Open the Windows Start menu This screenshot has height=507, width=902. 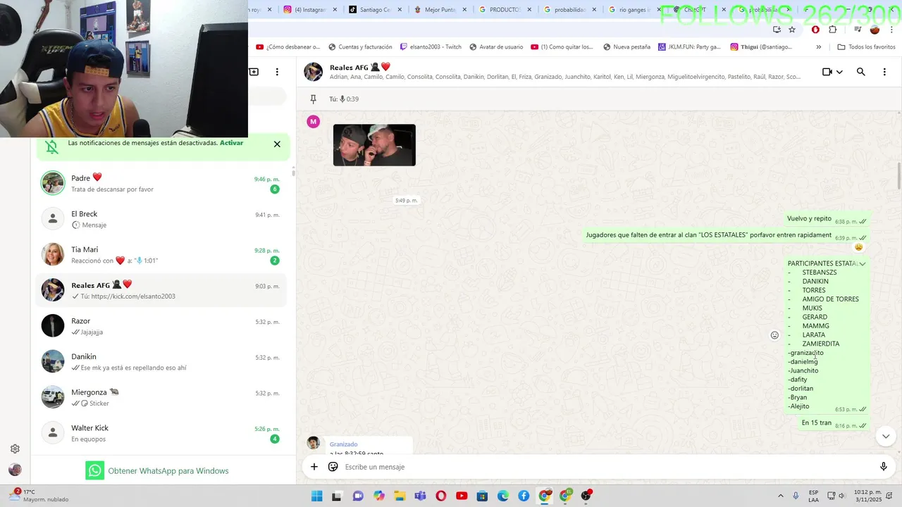(x=316, y=496)
